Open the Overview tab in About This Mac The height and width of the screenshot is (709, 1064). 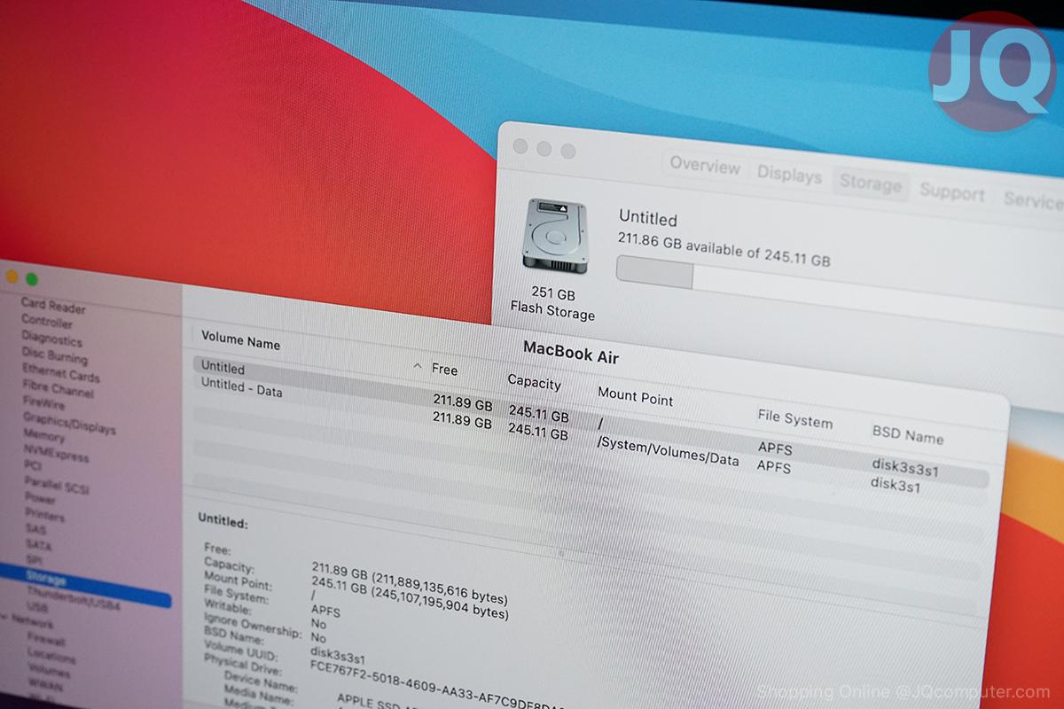point(705,166)
